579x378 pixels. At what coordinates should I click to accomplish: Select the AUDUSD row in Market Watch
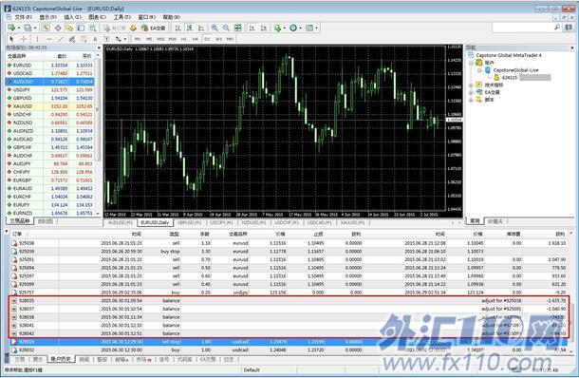pyautogui.click(x=50, y=82)
